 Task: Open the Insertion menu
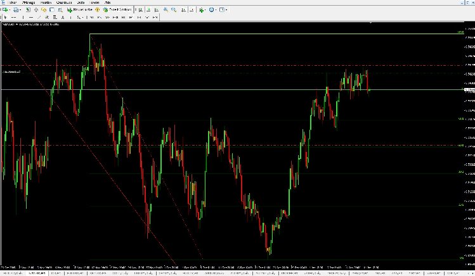tap(46, 3)
